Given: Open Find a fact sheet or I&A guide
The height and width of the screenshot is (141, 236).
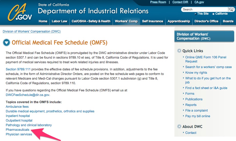Looking at the screenshot, I should point(206,88).
